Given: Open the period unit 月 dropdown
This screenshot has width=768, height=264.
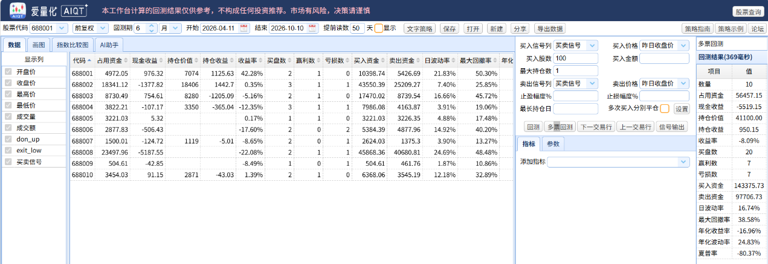Looking at the screenshot, I should [x=176, y=28].
